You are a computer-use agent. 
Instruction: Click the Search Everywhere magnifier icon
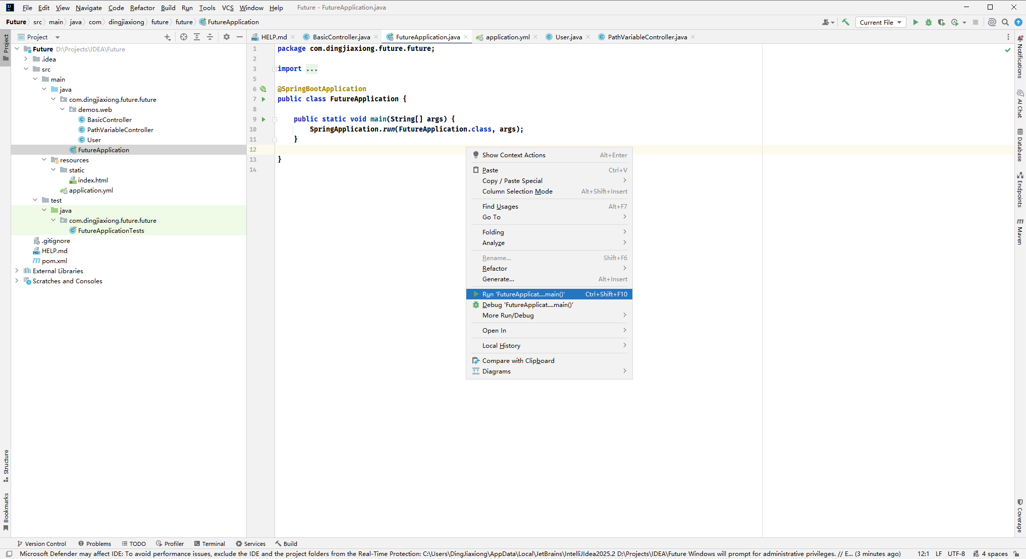pos(1005,22)
